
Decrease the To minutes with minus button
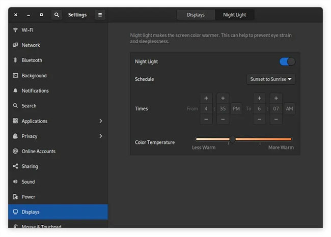(x=276, y=120)
